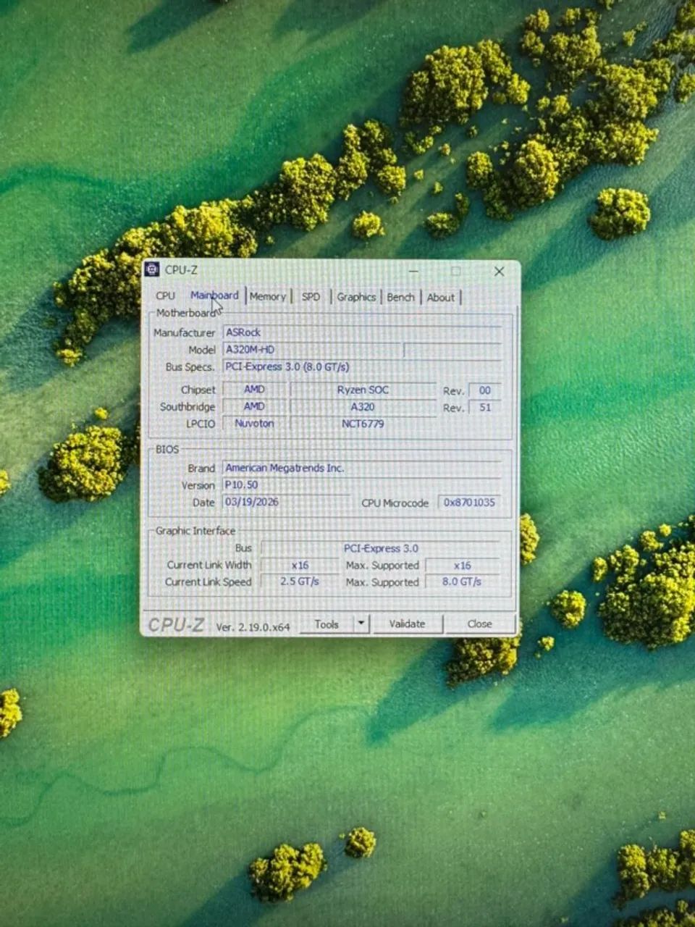Close CPU-Z with the title bar X

point(499,271)
